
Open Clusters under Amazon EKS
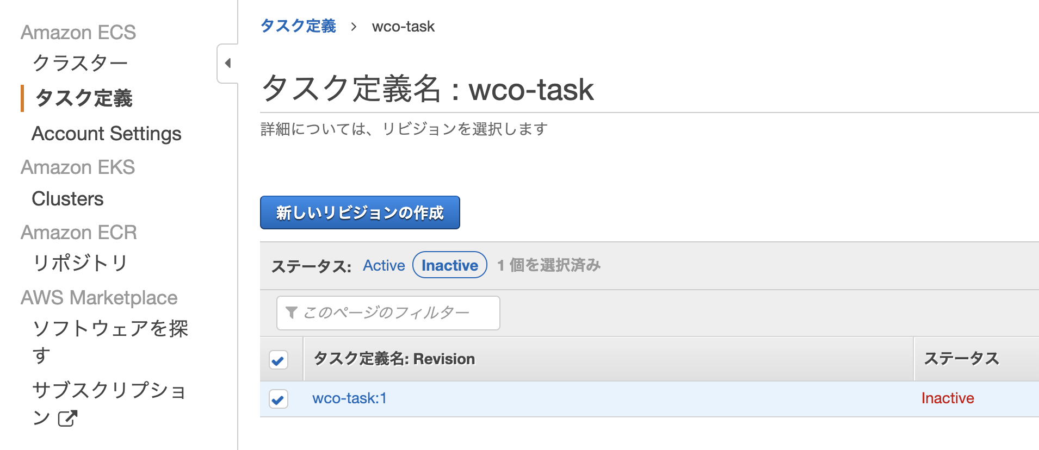(x=67, y=198)
